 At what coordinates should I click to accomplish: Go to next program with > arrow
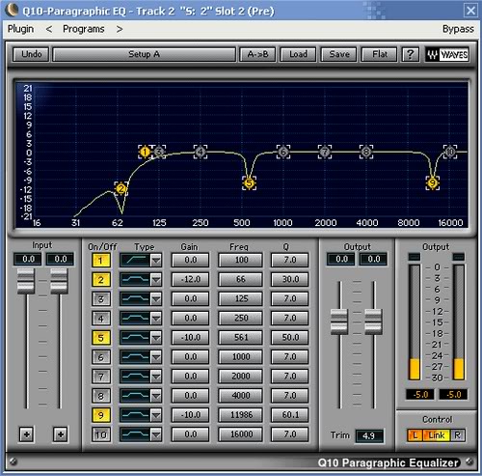120,29
